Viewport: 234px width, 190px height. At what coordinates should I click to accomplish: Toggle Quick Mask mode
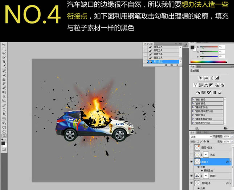4,149
